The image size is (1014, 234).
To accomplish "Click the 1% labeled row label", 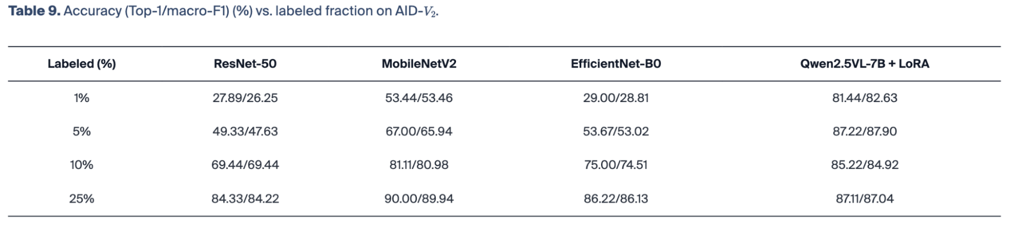I will point(82,98).
